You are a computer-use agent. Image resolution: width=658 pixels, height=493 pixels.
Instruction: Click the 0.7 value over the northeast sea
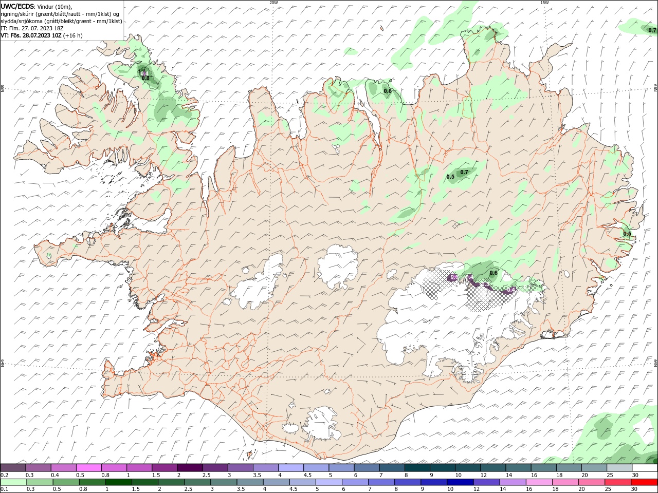[x=652, y=30]
